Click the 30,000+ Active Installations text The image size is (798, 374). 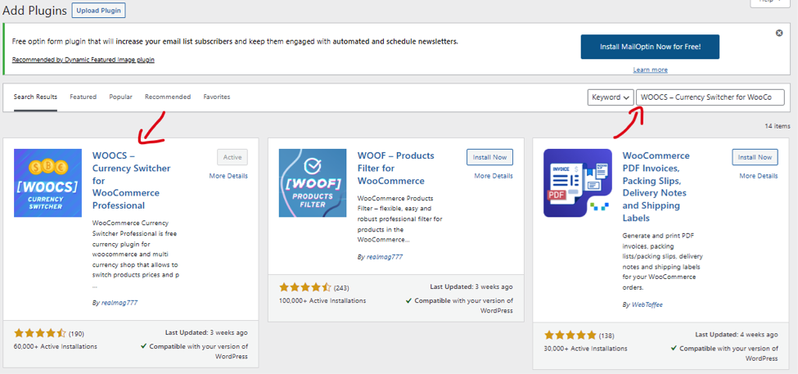point(585,349)
